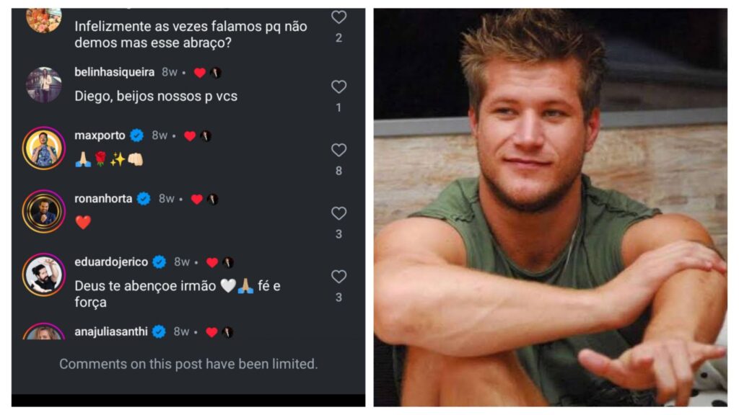
Task: Visit the ronanhorta profile link
Action: click(103, 199)
